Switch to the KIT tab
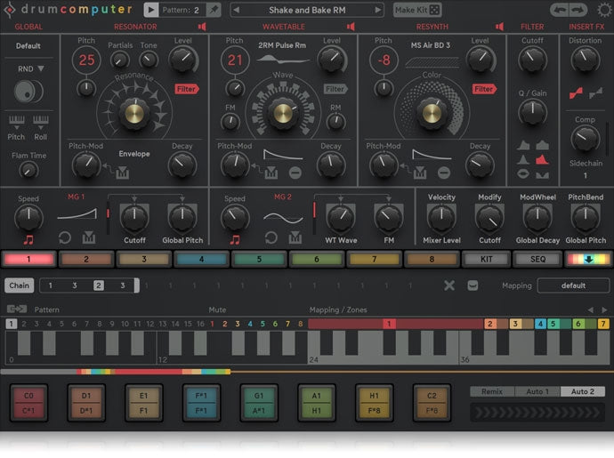This screenshot has height=458, width=614. (487, 259)
